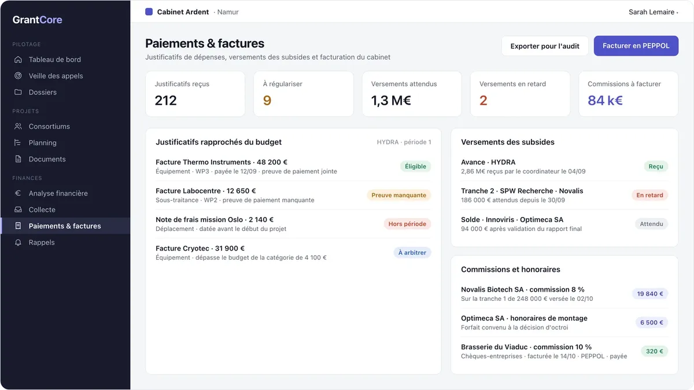Click the Cabinet Ardent purple square icon
The image size is (694, 390).
point(149,12)
